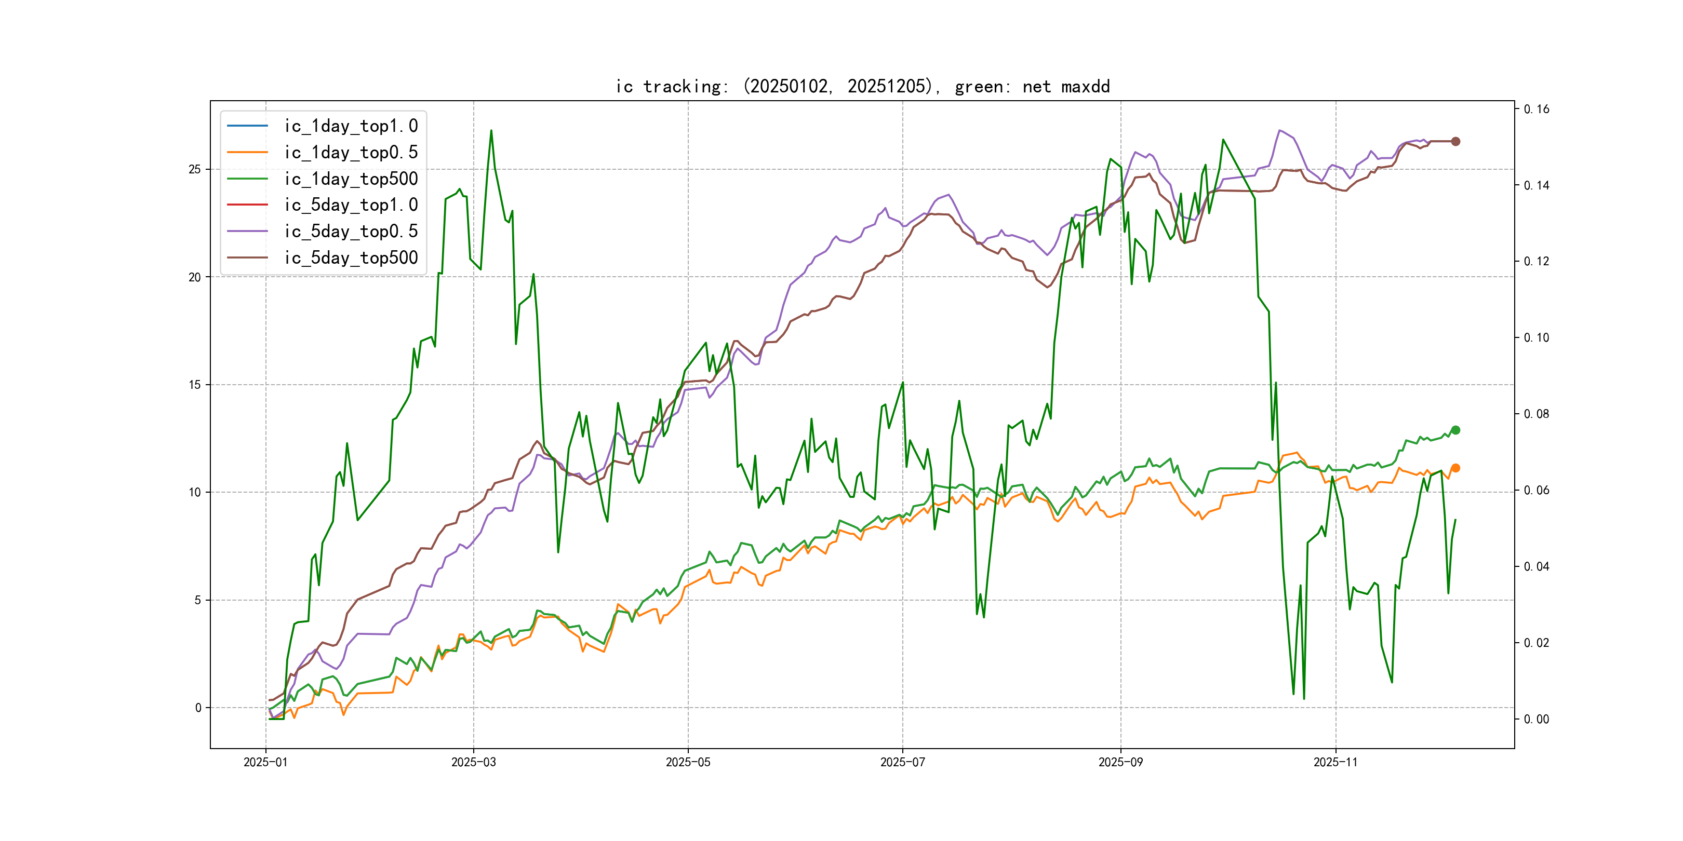Viewport: 1683px width, 841px height.
Task: Select the ic_5day_top0.5 legend entry text
Action: [x=351, y=231]
